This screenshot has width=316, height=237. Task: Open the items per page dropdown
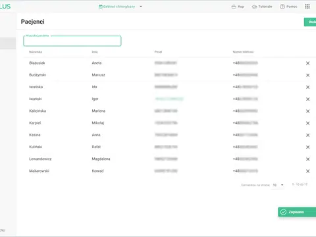pyautogui.click(x=278, y=185)
